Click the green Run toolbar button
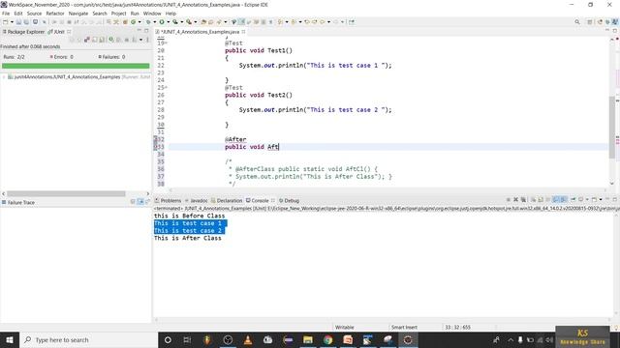This screenshot has height=348, width=620. pos(162,22)
